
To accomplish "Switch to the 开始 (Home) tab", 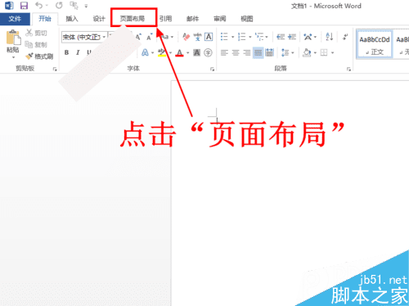I will pos(45,19).
